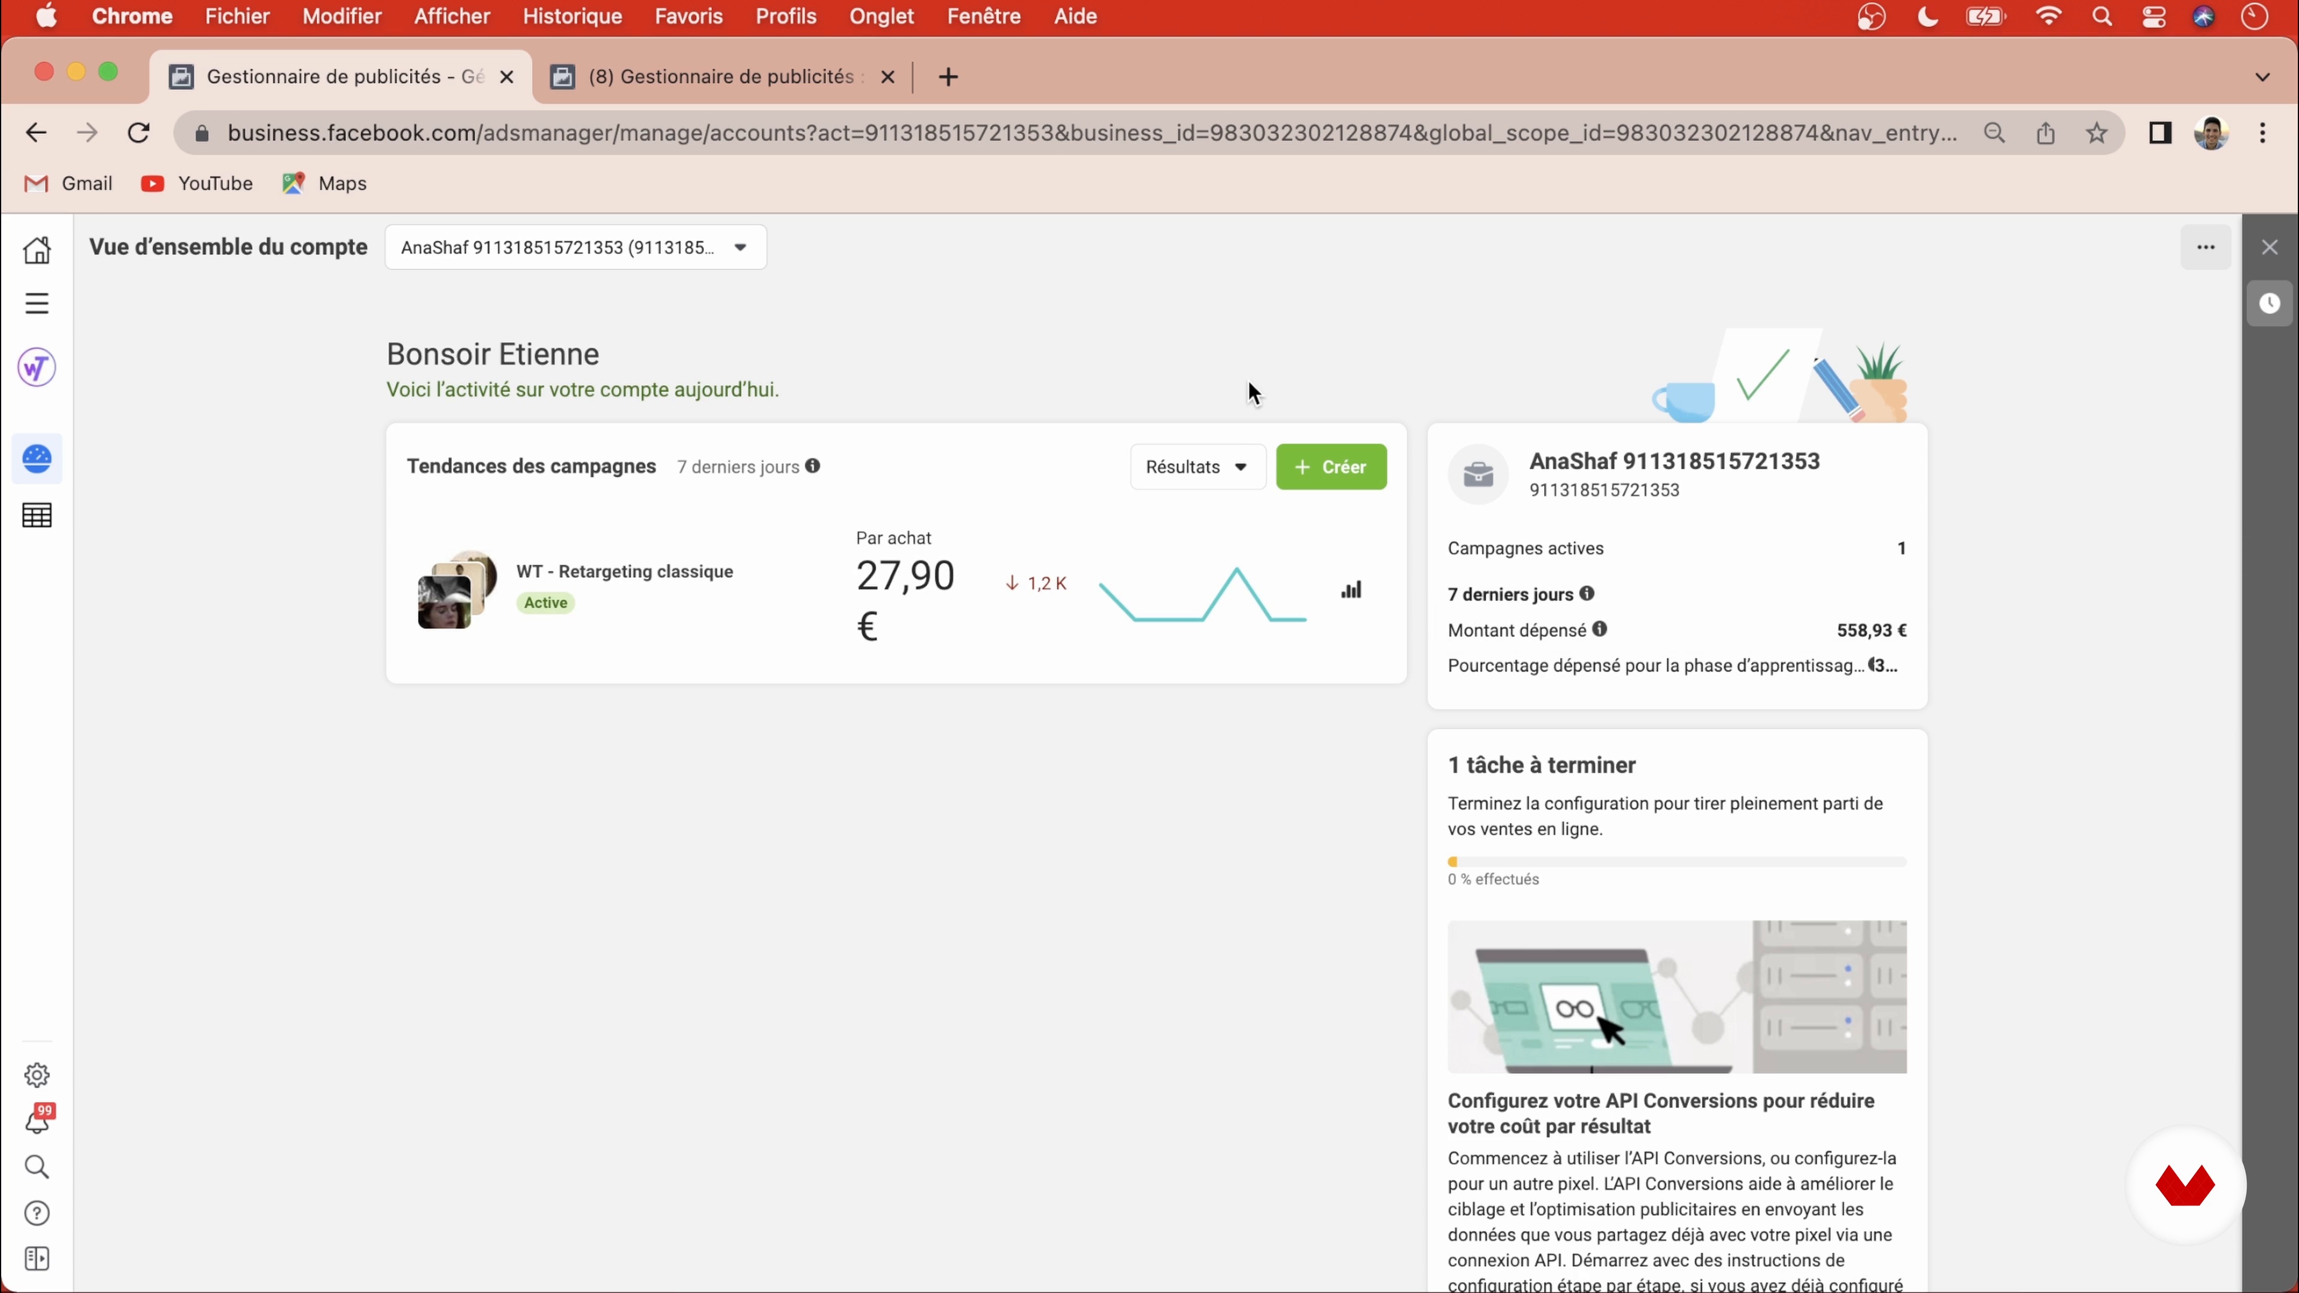Image resolution: width=2299 pixels, height=1293 pixels.
Task: Open the account selector AnaShaf dropdown
Action: (575, 247)
